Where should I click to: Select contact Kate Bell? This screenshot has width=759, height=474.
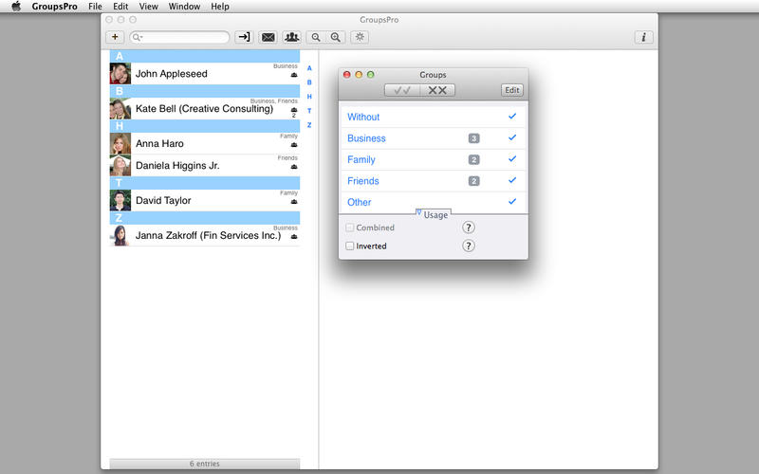coord(203,109)
